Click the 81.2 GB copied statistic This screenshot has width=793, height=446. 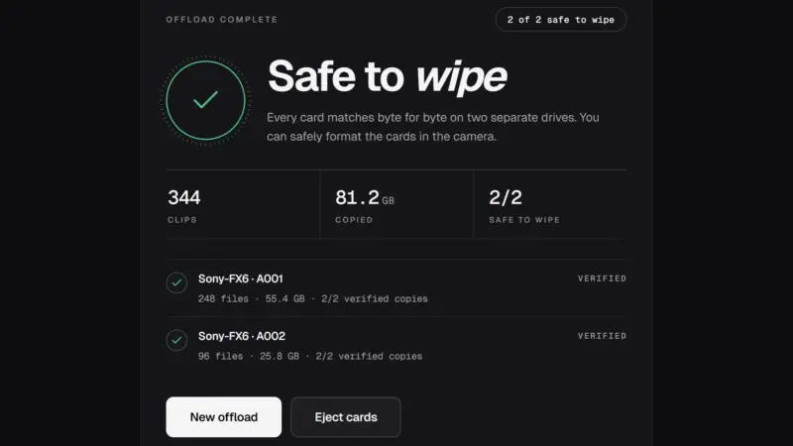pos(396,205)
